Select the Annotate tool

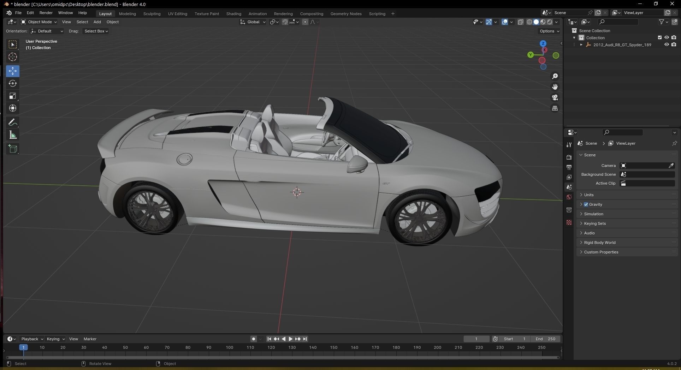tap(13, 123)
